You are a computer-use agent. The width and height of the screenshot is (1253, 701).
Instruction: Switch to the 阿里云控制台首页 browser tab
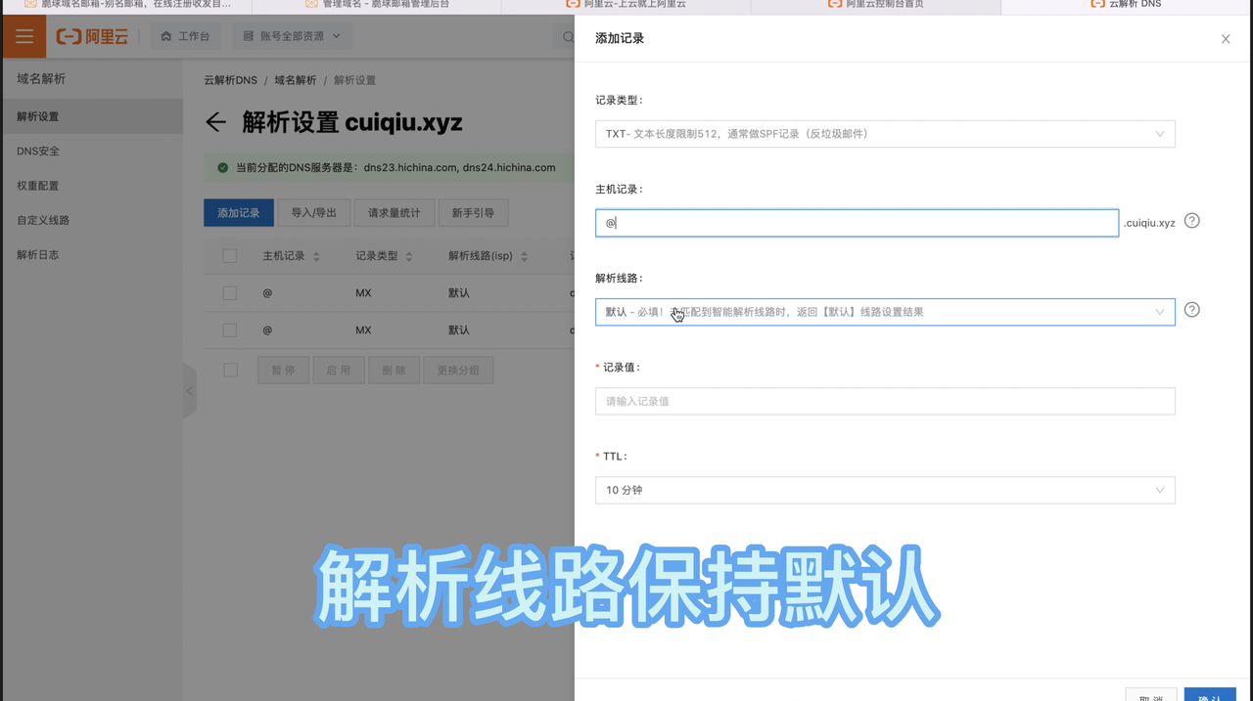(x=876, y=5)
